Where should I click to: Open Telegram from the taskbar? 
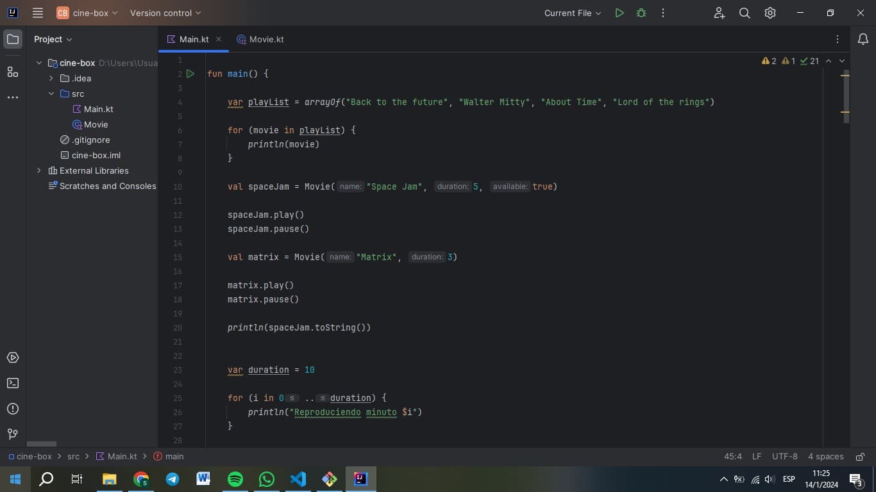(173, 479)
